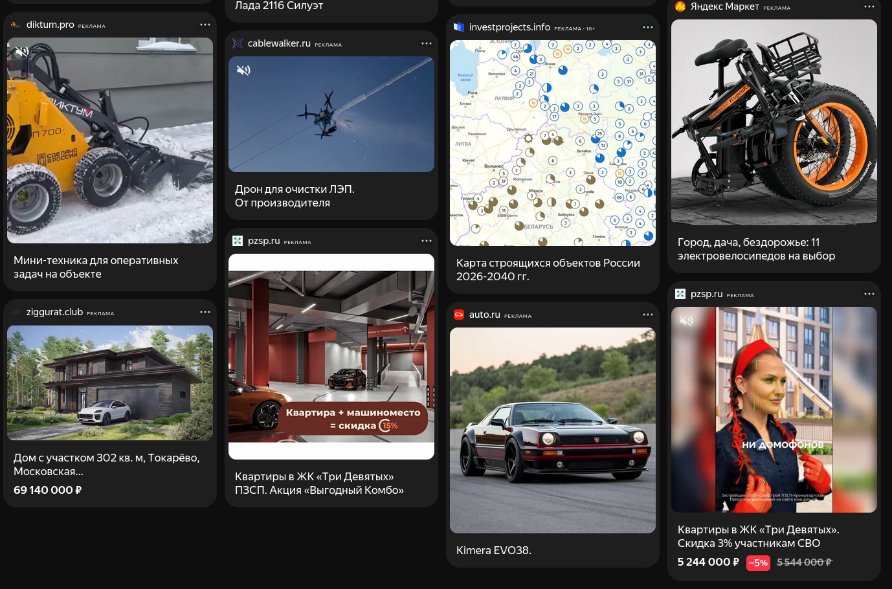
Task: Visit the auto.ru advertiser link
Action: pos(485,315)
